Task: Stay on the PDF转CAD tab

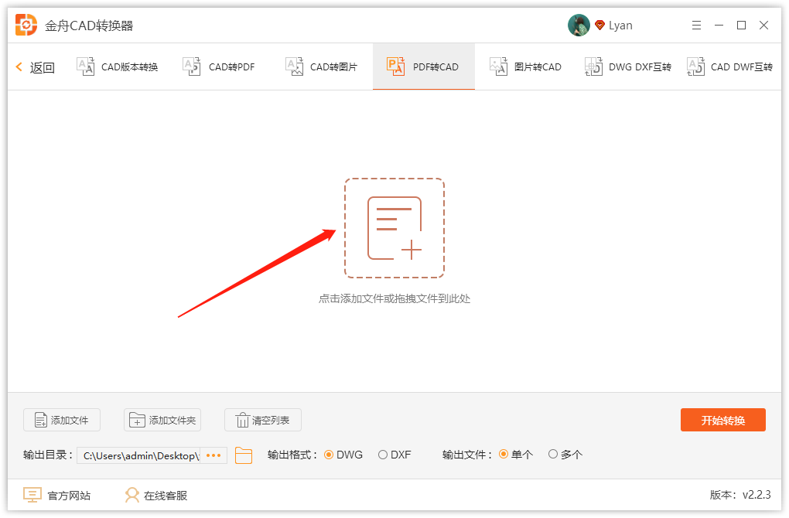Action: [423, 66]
